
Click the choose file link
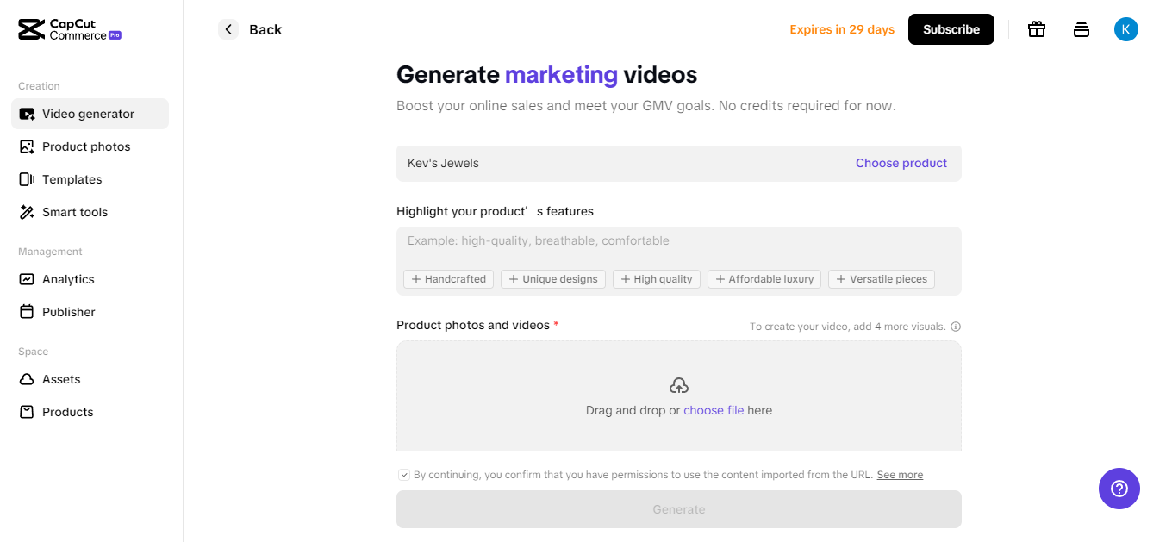tap(714, 410)
